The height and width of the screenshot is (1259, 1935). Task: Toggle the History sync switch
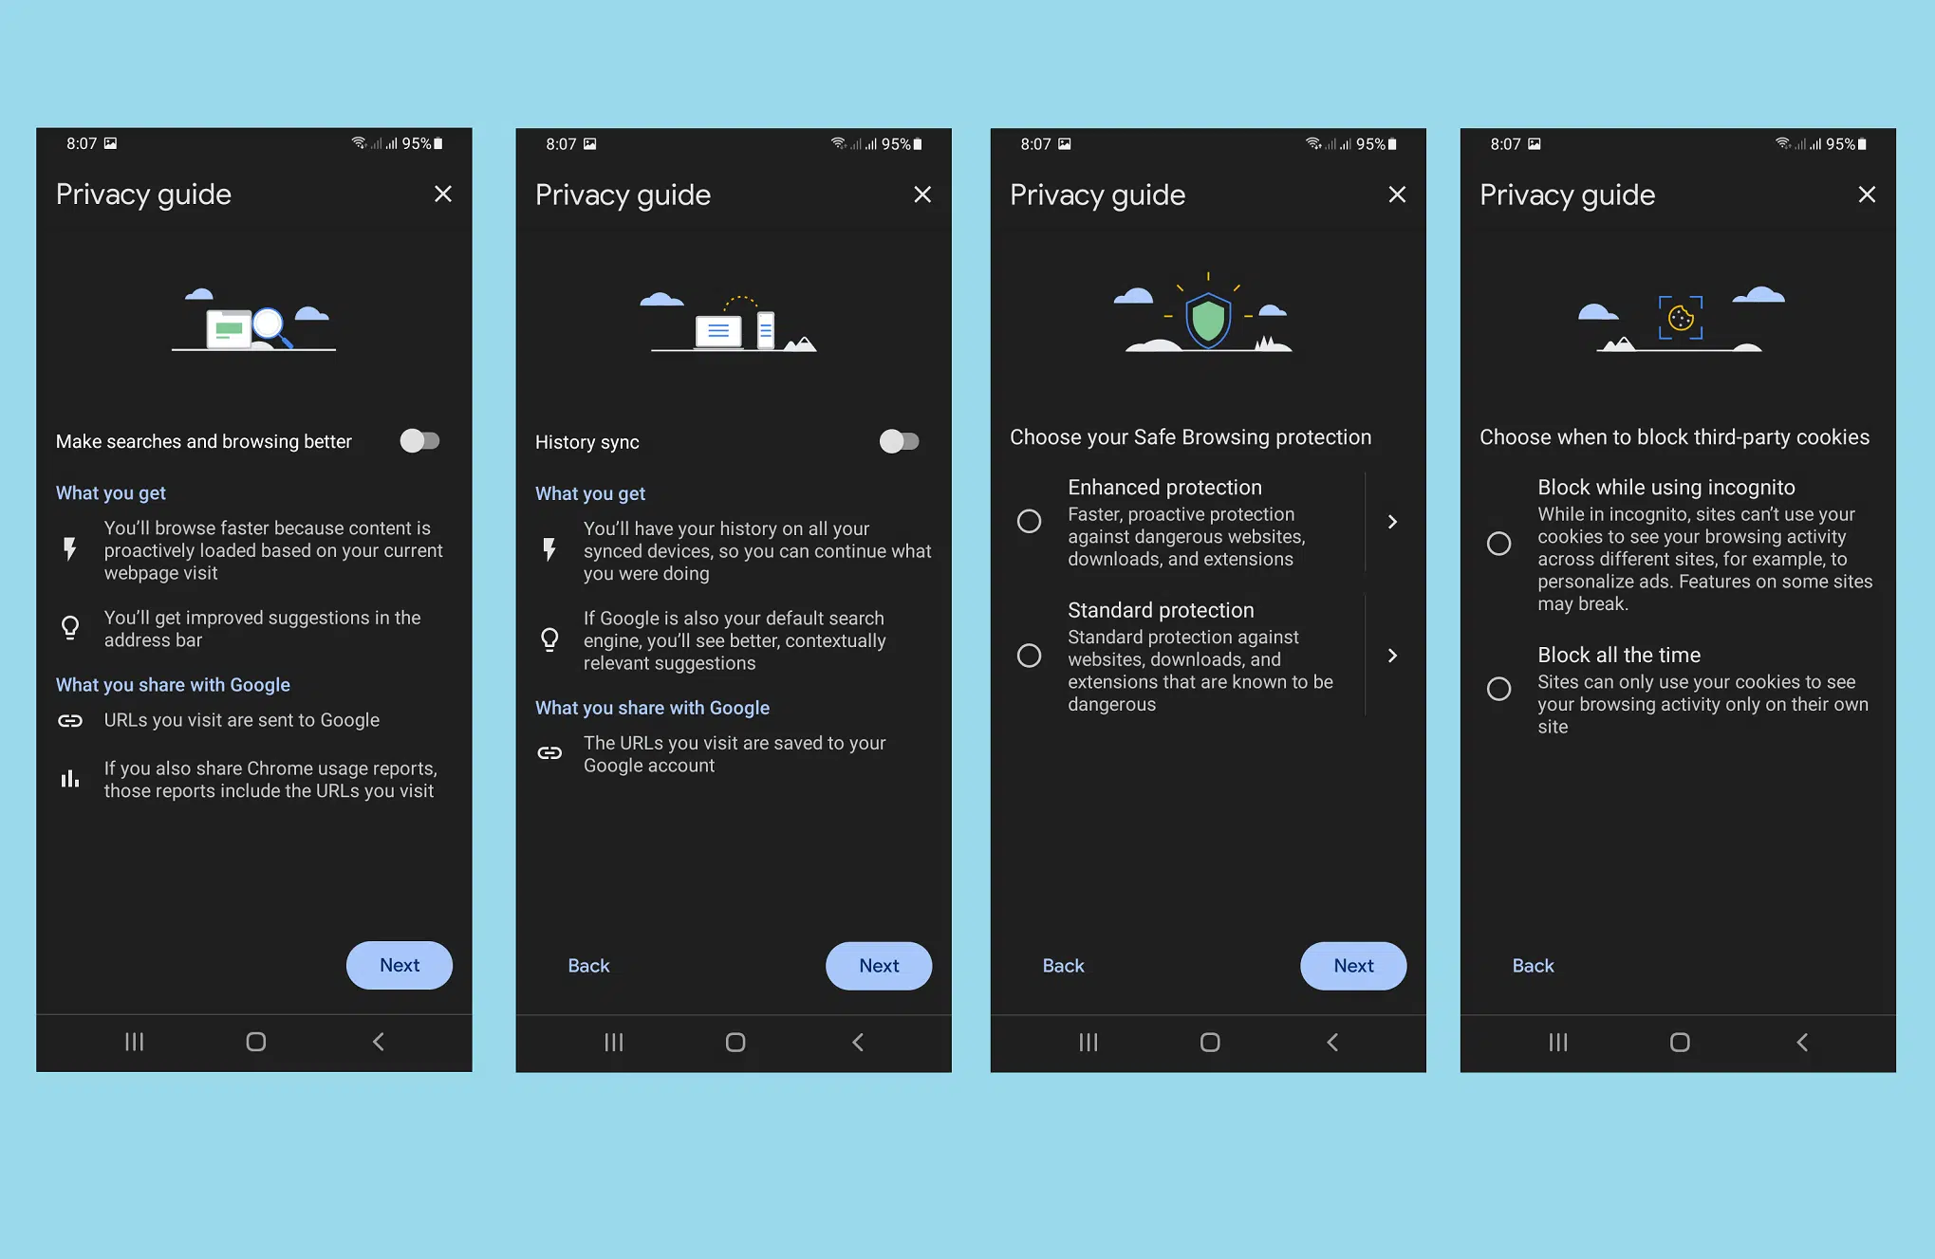tap(897, 441)
